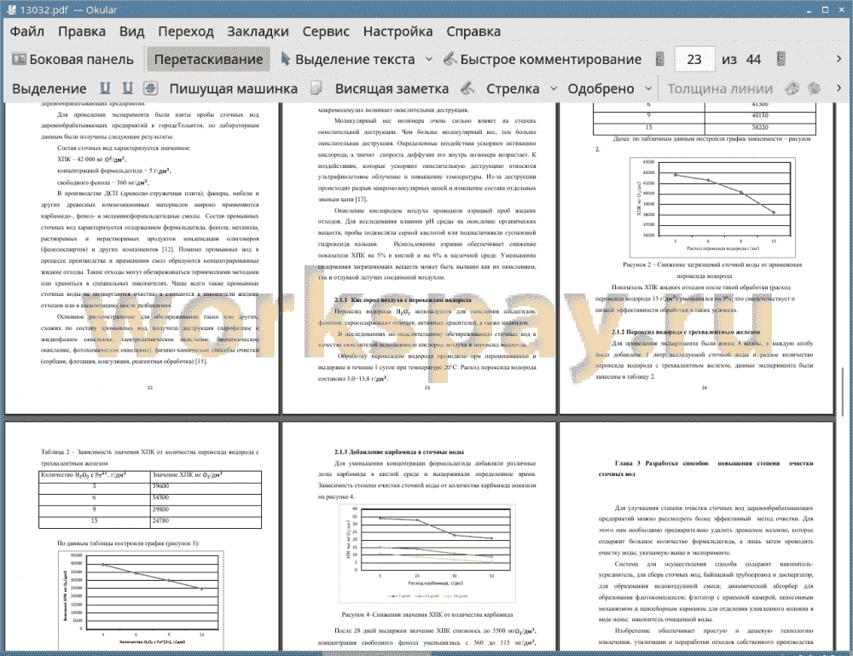The width and height of the screenshot is (853, 656).
Task: Click the Okular app icon in title bar
Action: click(x=10, y=9)
